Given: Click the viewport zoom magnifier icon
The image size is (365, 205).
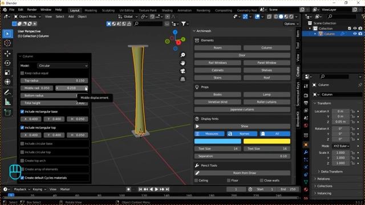Looking at the screenshot, I should pyautogui.click(x=182, y=55).
